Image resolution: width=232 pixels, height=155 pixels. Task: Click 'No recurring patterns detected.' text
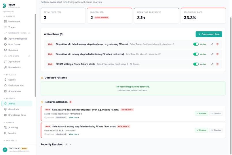pos(133,87)
